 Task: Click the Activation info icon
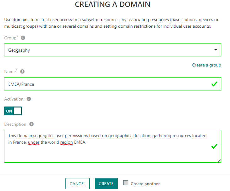click(x=29, y=99)
